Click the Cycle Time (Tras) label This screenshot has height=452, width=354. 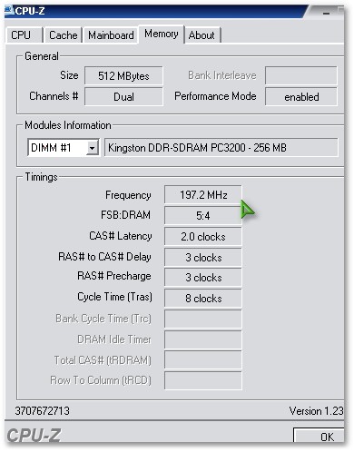(x=115, y=297)
